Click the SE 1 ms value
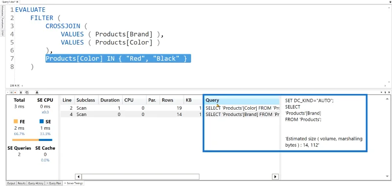392x186 pixels. click(x=45, y=128)
